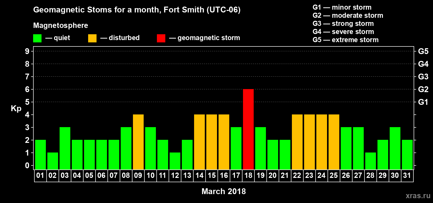The width and height of the screenshot is (433, 203).
Task: Click the date label 26
Action: point(346,176)
